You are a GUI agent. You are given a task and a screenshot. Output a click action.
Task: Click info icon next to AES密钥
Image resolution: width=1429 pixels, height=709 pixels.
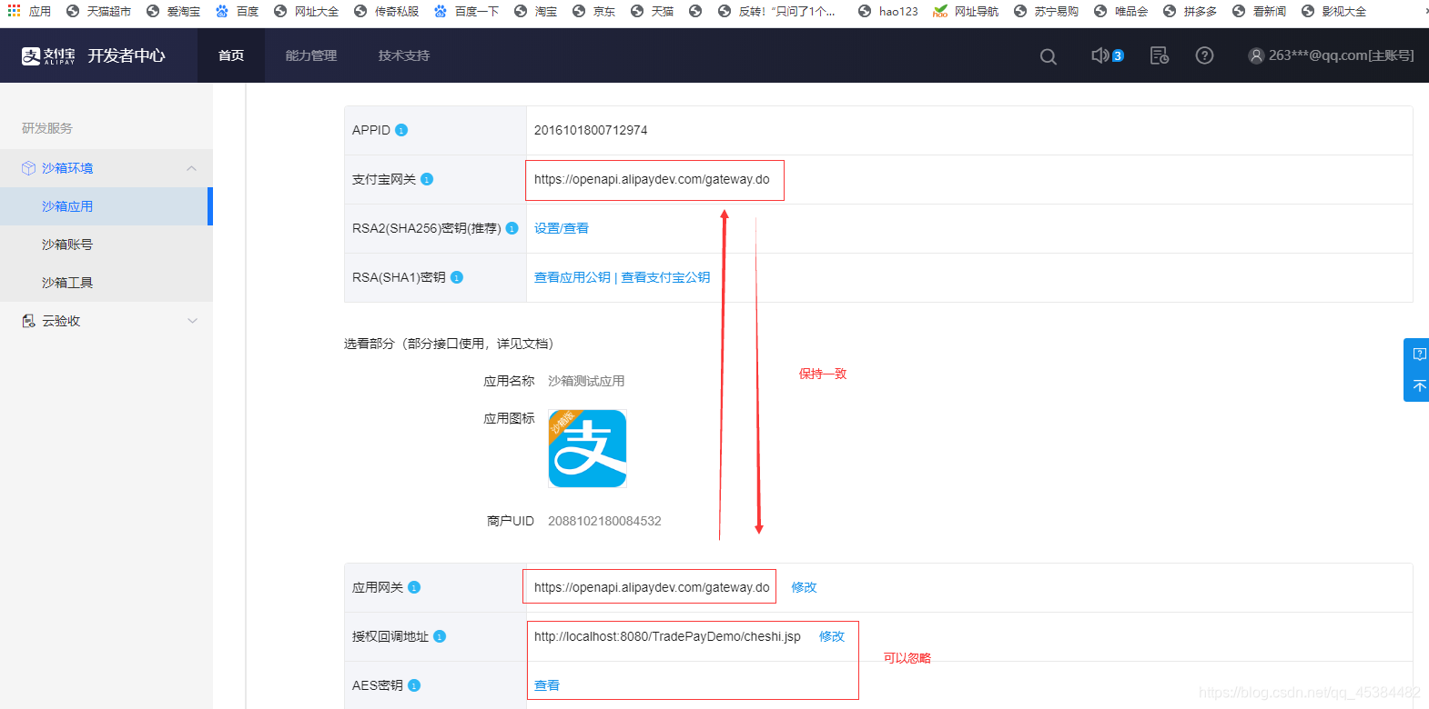tap(414, 685)
